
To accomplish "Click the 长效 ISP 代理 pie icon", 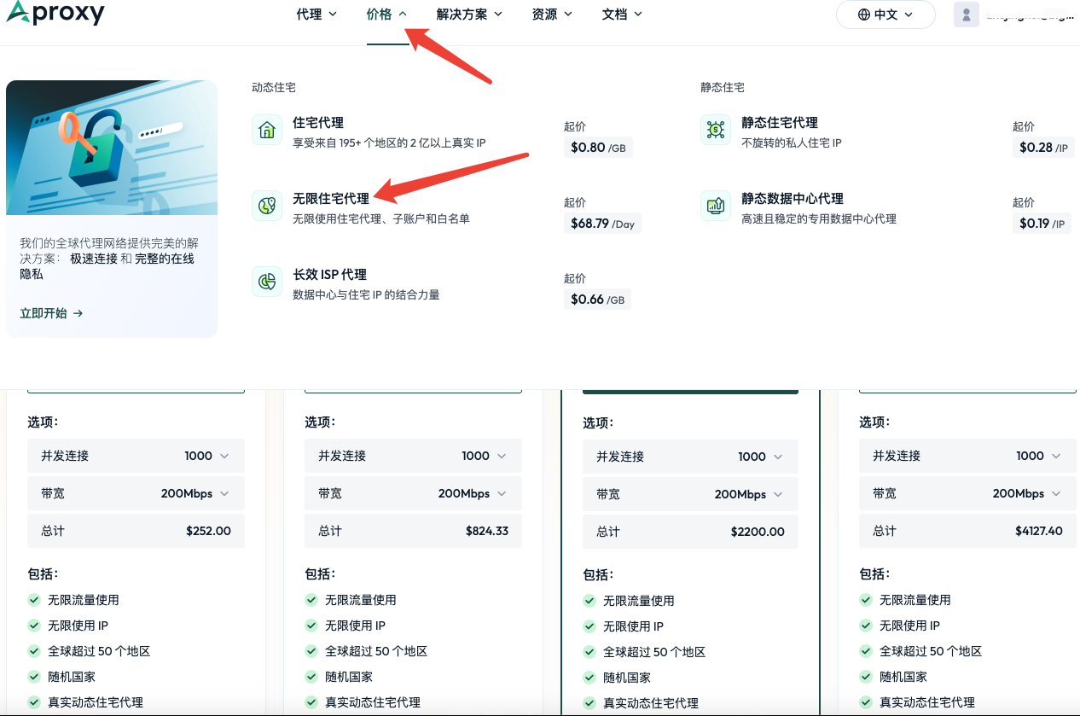I will [x=267, y=282].
